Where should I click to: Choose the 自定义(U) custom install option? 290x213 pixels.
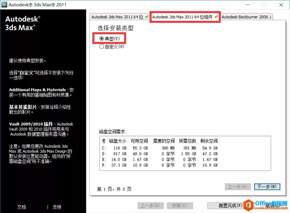pos(102,47)
